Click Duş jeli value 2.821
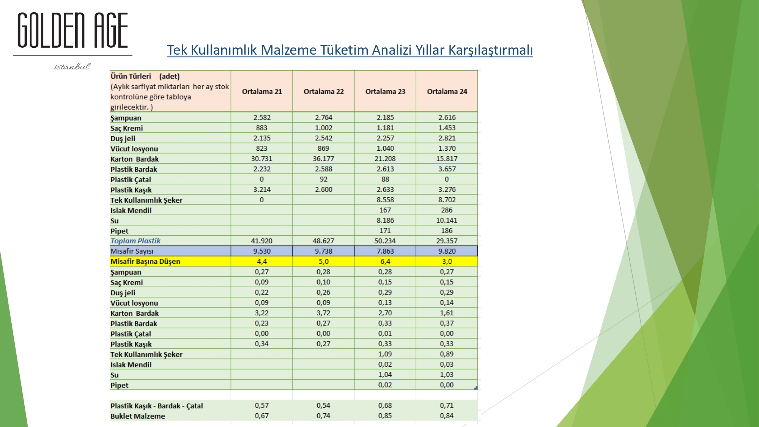The height and width of the screenshot is (427, 759). pyautogui.click(x=447, y=138)
